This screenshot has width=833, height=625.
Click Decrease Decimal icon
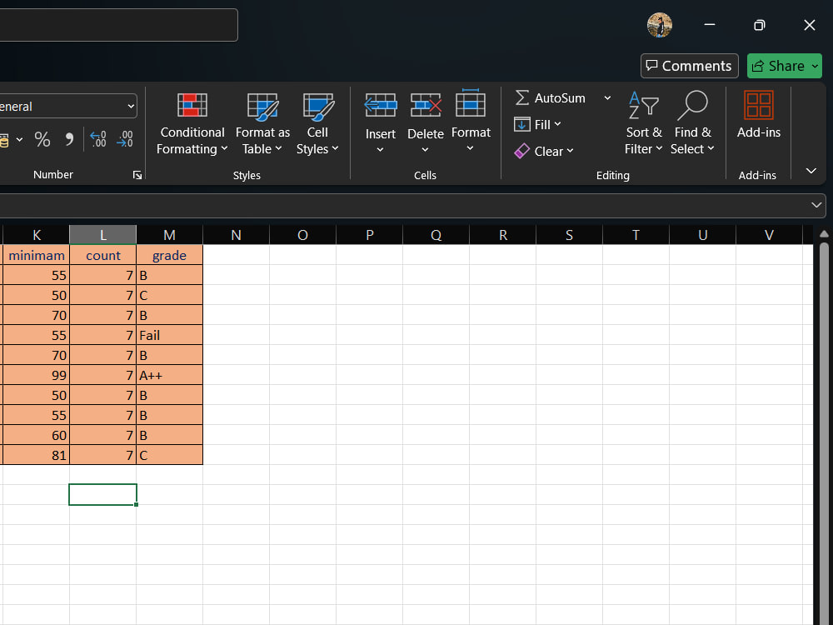pyautogui.click(x=125, y=139)
